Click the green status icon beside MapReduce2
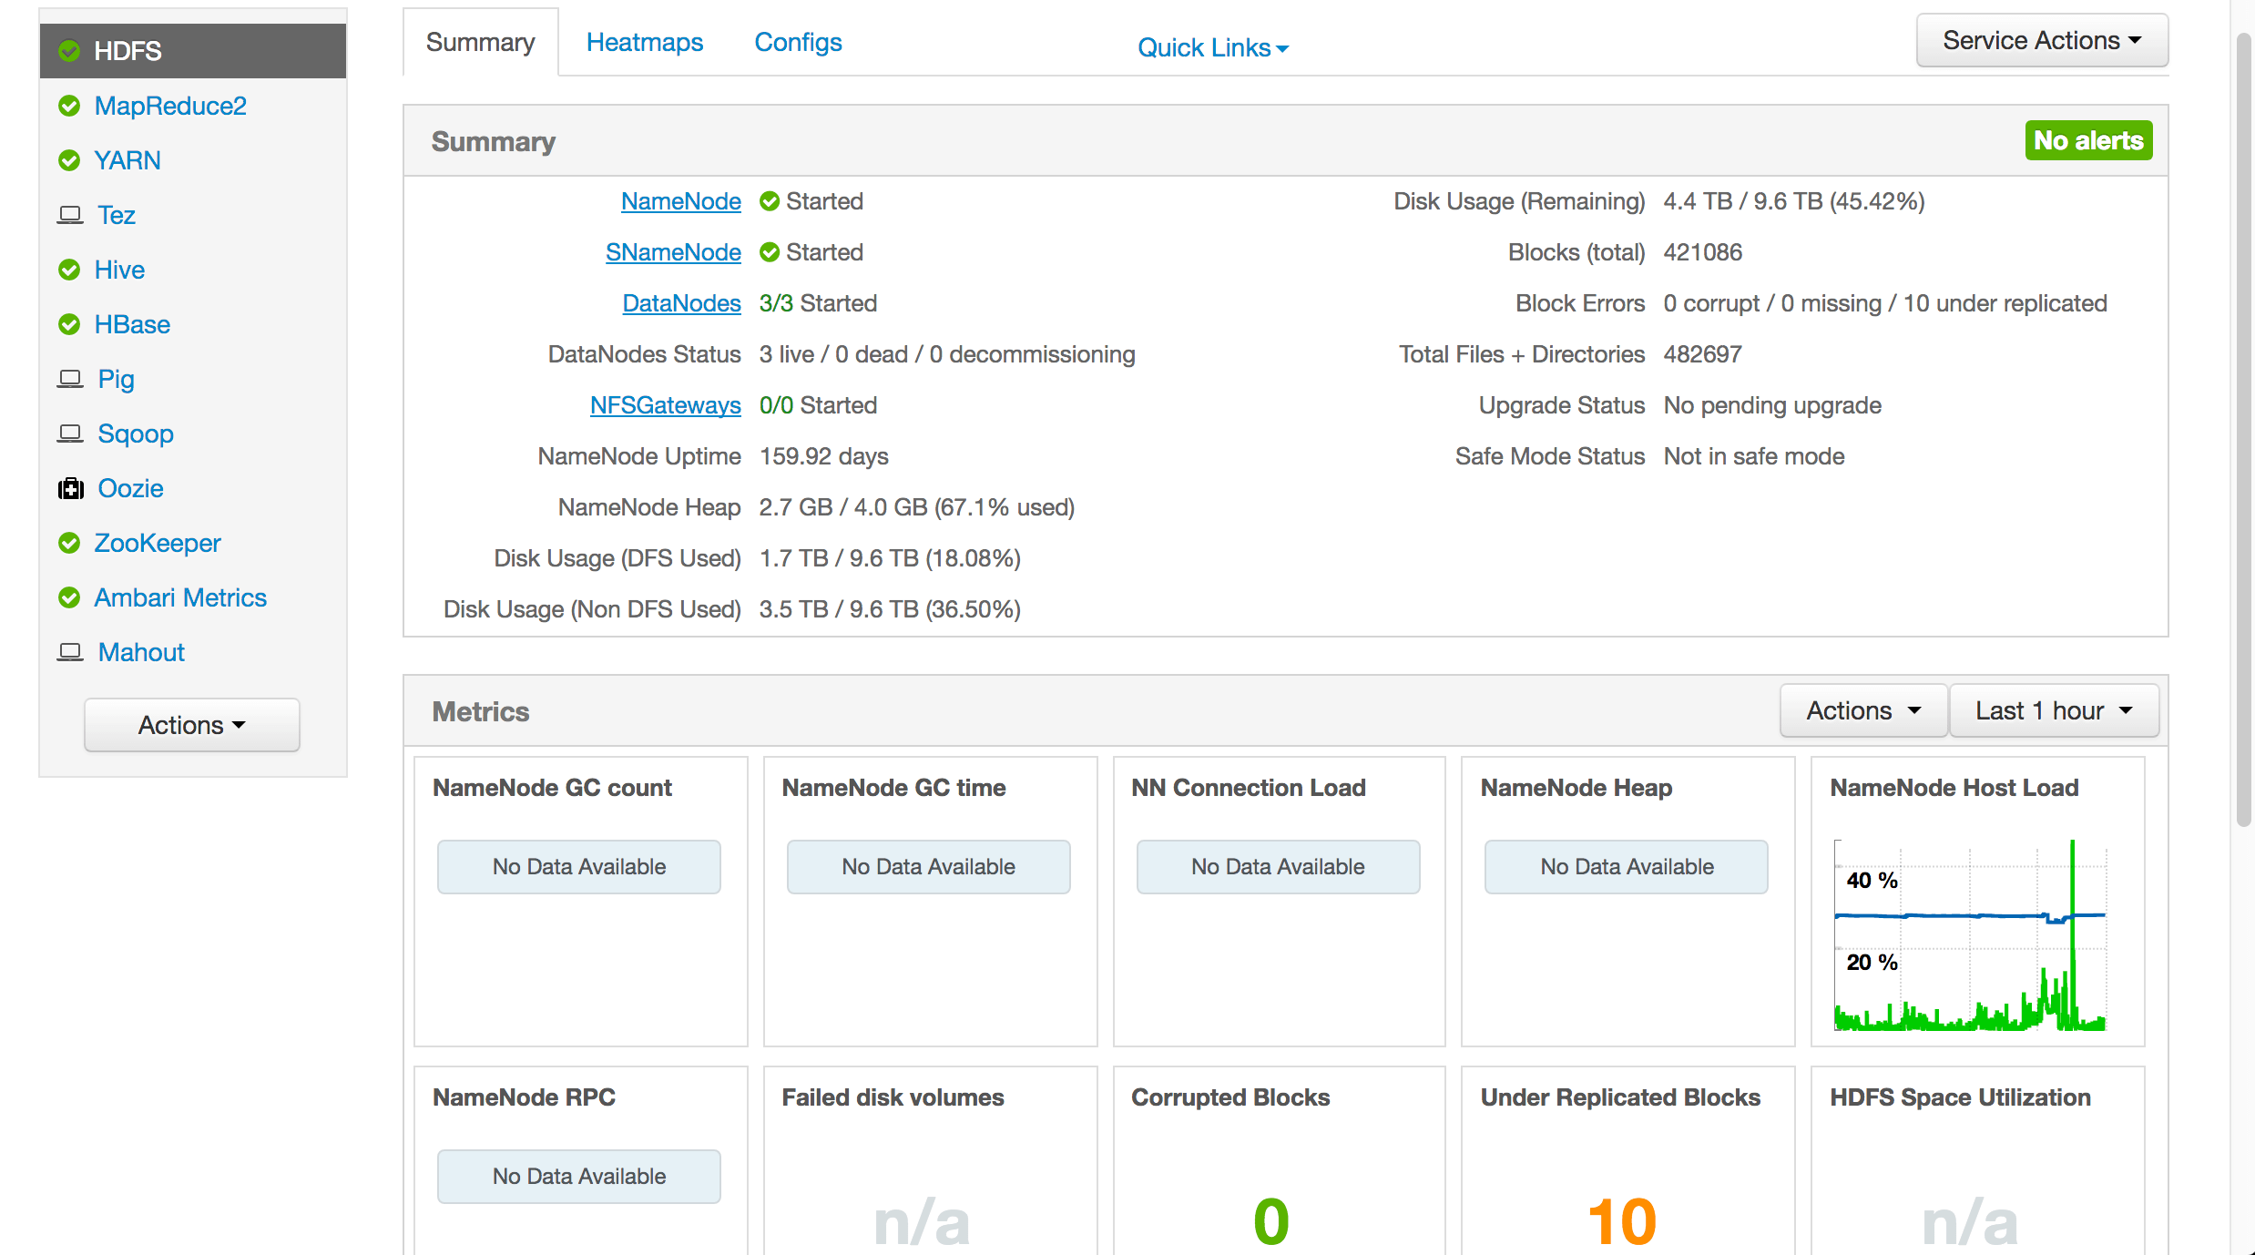 click(x=70, y=106)
